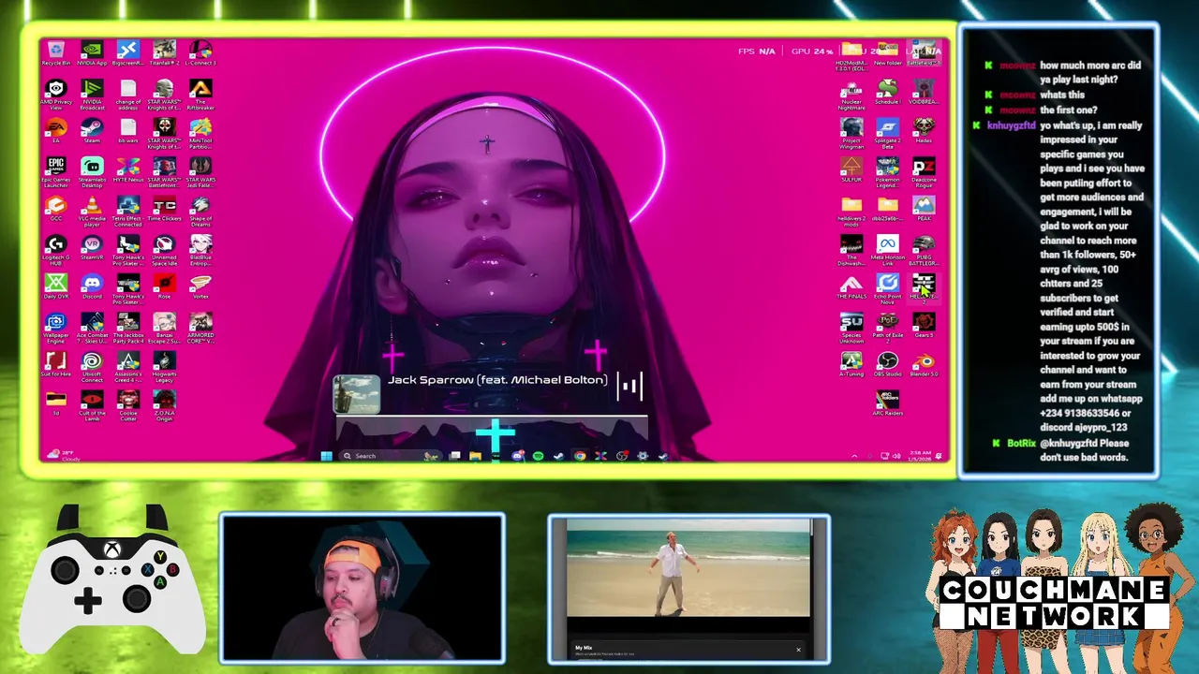This screenshot has width=1199, height=674.
Task: Open the taskbar clock and date
Action: point(918,456)
